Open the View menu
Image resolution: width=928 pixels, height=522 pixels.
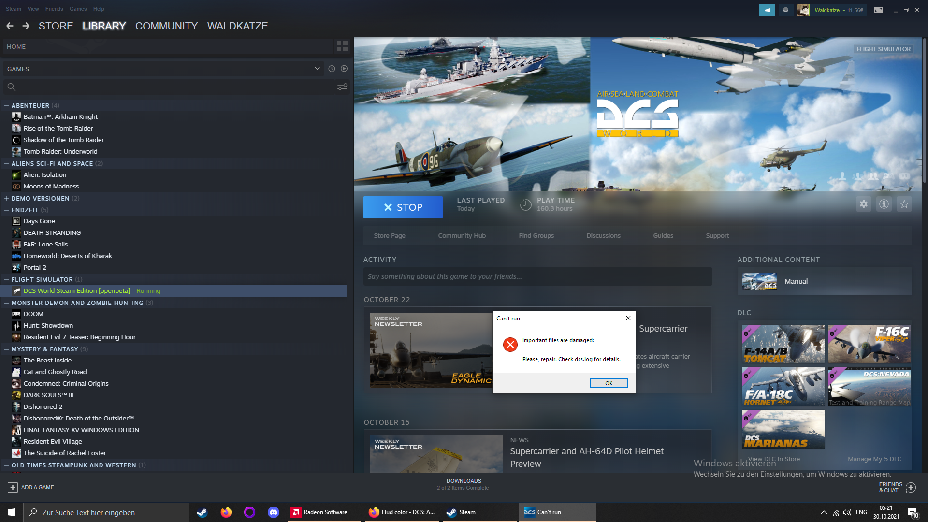click(x=33, y=9)
